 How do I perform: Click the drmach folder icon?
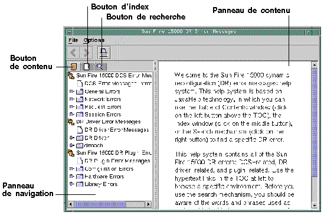coord(80,145)
